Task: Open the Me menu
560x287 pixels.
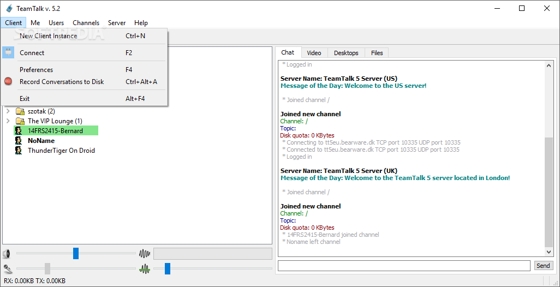Action: point(35,22)
